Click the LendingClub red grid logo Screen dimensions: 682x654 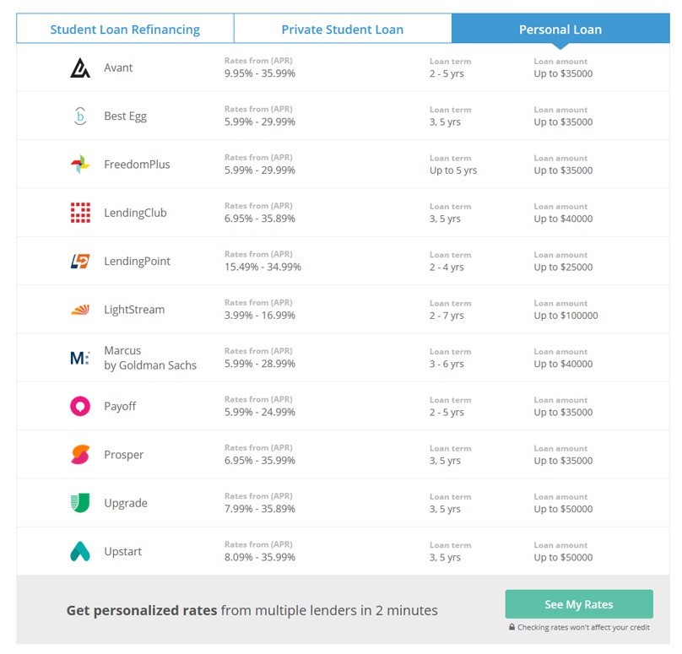(x=80, y=213)
